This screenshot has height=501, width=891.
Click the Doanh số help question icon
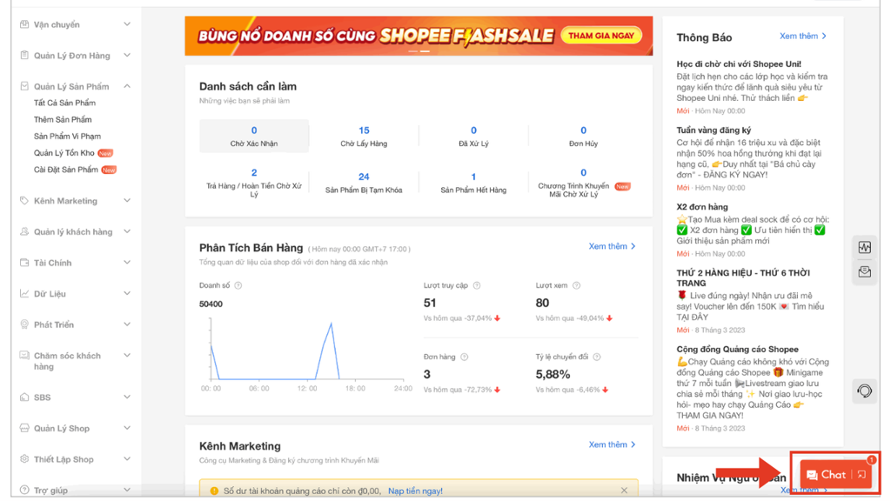tap(238, 285)
